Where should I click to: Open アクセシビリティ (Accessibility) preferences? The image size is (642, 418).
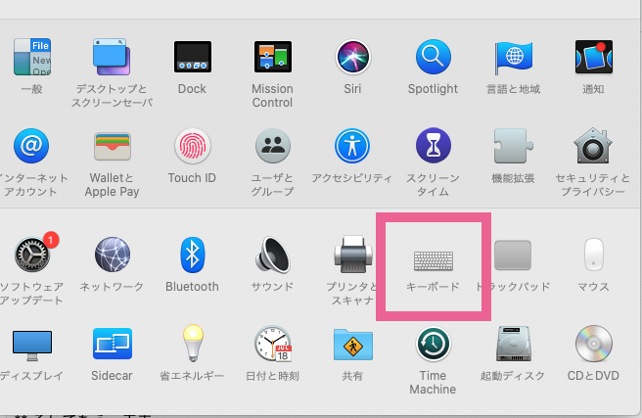pos(352,146)
